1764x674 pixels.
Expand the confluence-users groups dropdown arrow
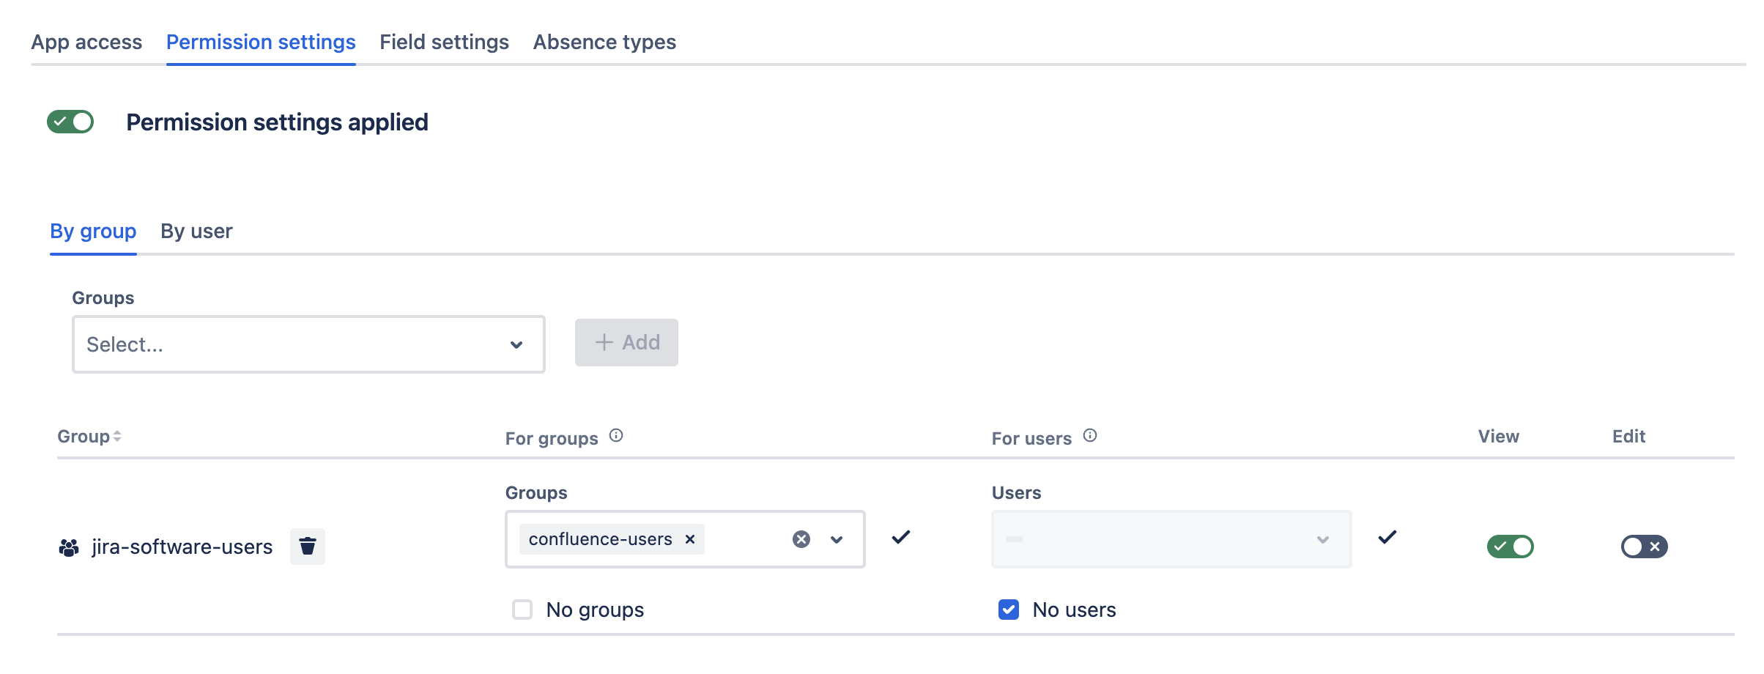point(837,540)
